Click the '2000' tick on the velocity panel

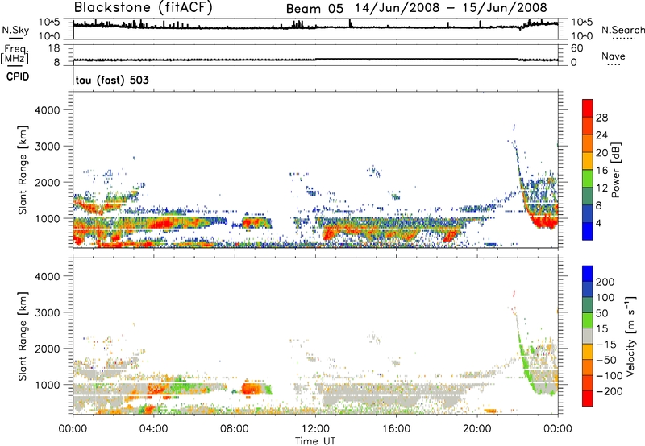click(48, 349)
